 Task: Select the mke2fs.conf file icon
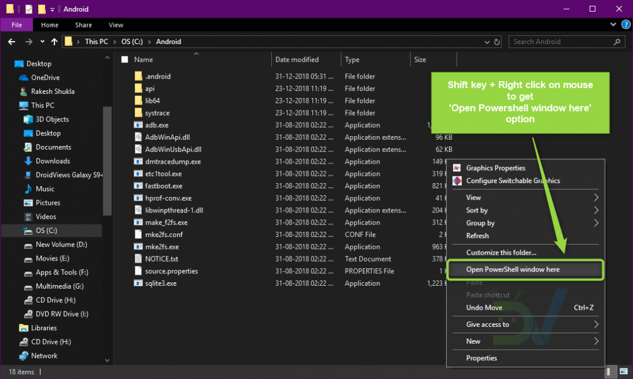[138, 234]
